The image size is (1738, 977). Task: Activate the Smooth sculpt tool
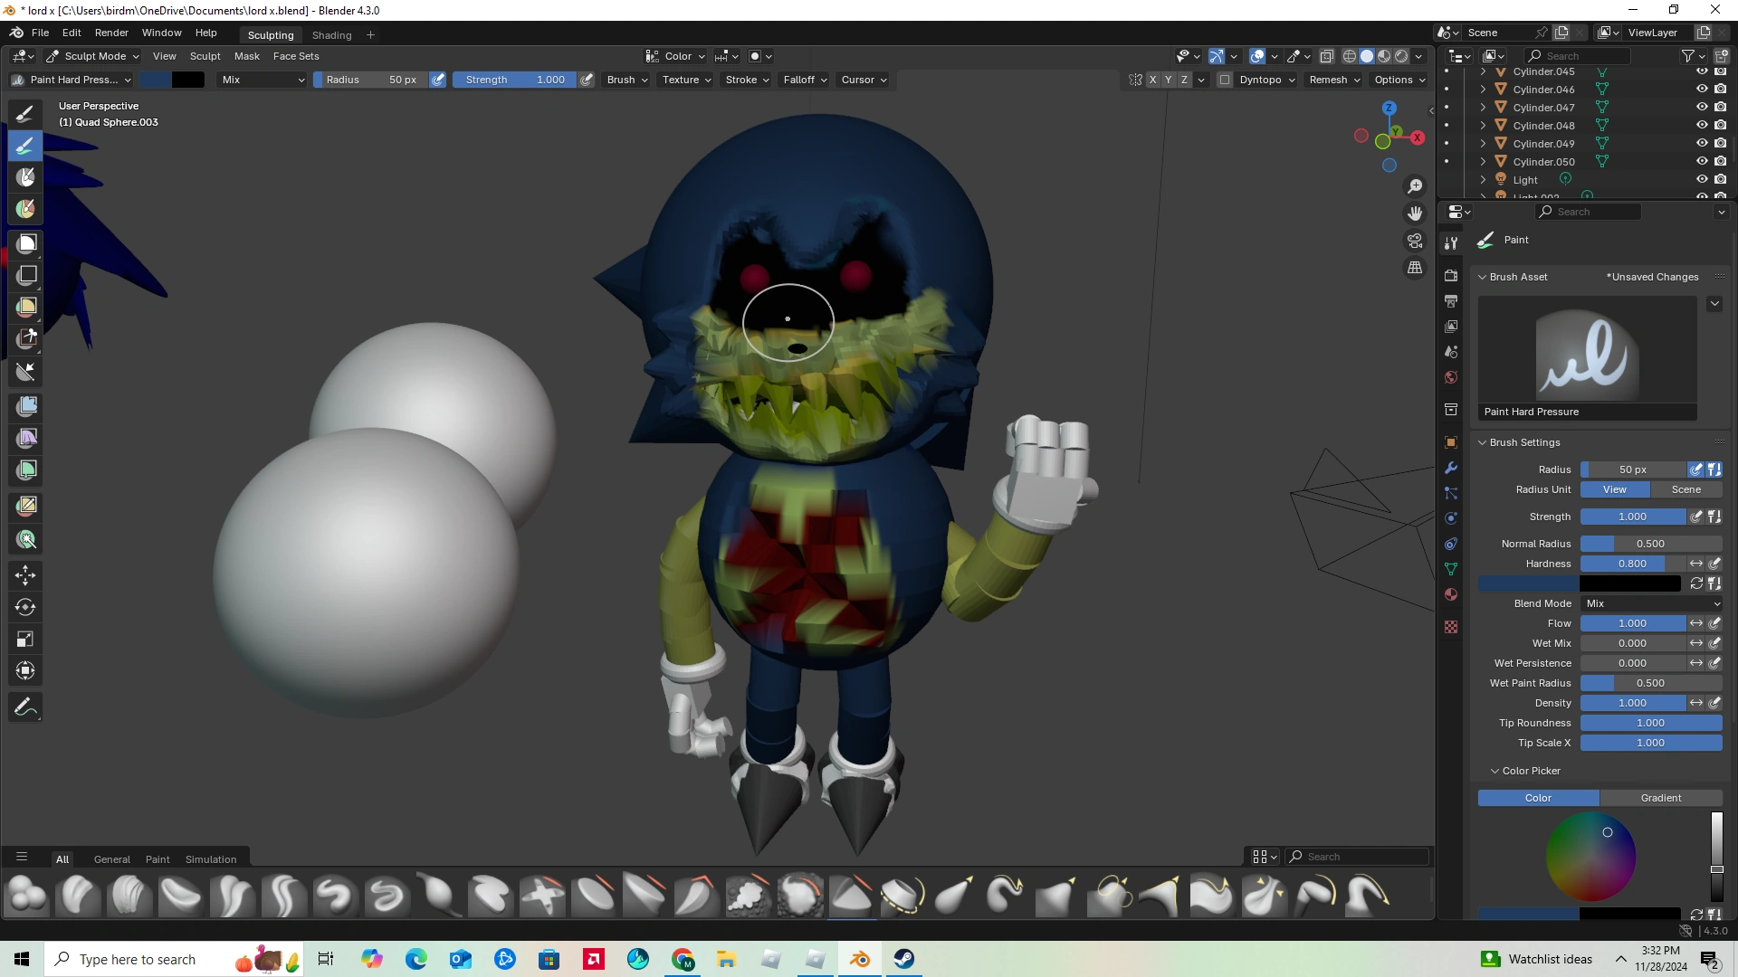25,177
